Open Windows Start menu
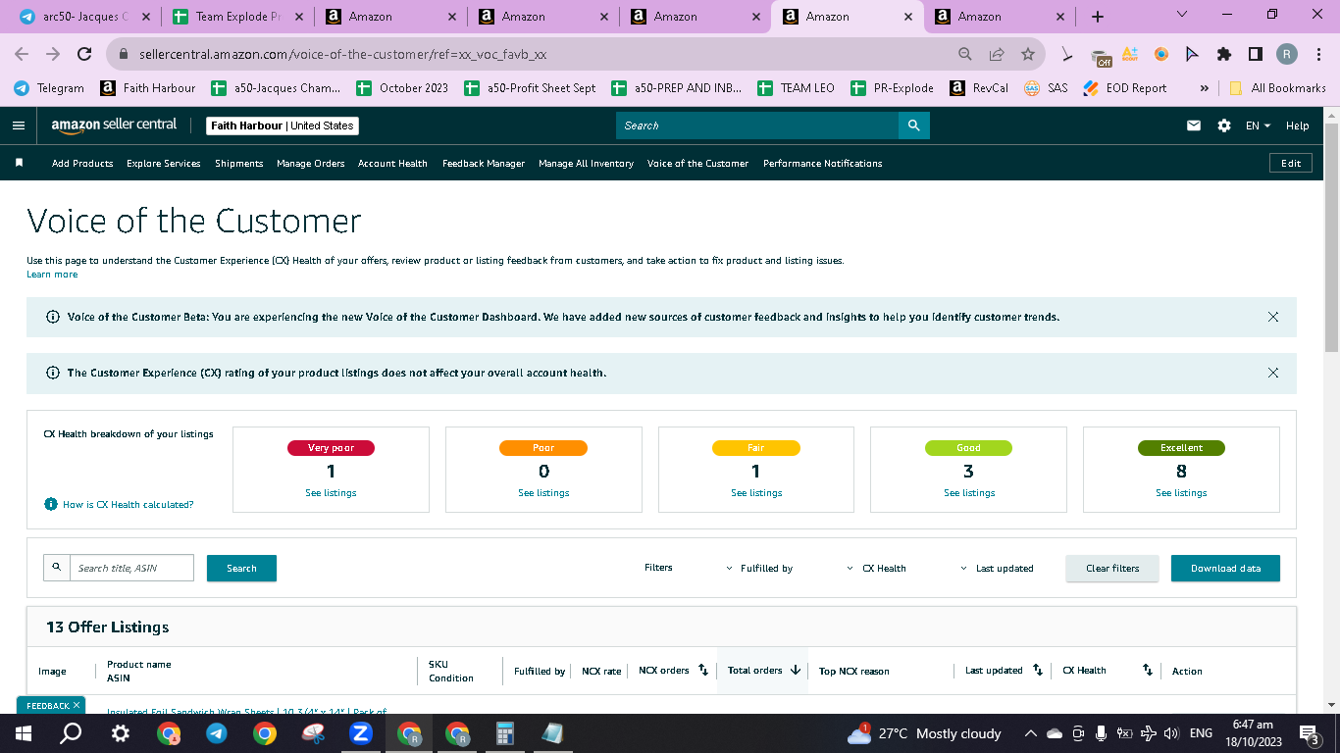The image size is (1340, 753). pyautogui.click(x=24, y=733)
